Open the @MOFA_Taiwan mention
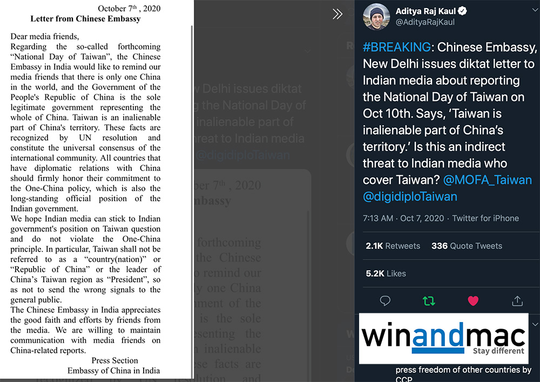The height and width of the screenshot is (382, 540). coord(487,180)
